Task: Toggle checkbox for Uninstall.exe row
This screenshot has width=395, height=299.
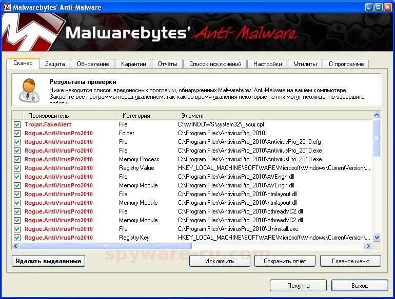Action: tap(17, 229)
